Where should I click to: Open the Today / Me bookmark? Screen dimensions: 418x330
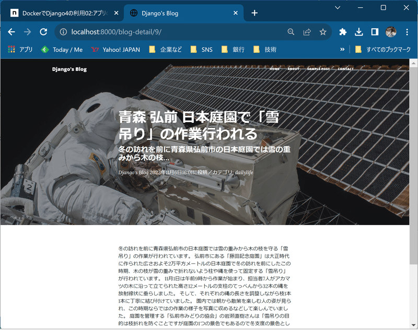[62, 50]
